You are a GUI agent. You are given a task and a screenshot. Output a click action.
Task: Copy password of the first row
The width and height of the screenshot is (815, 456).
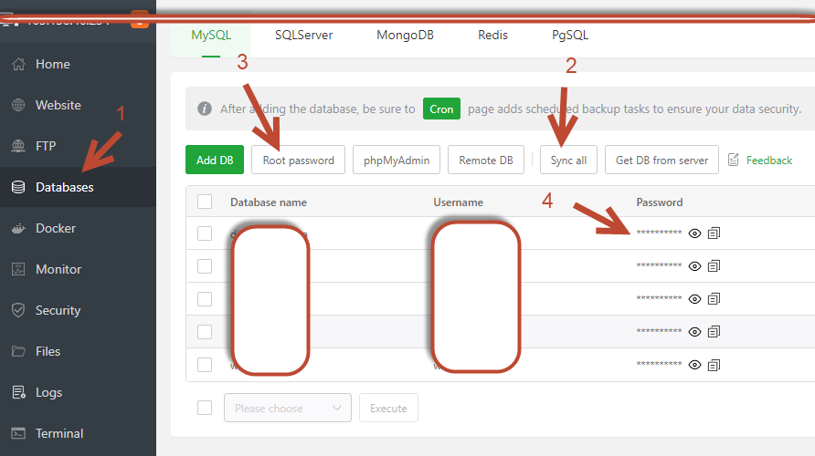click(x=714, y=233)
